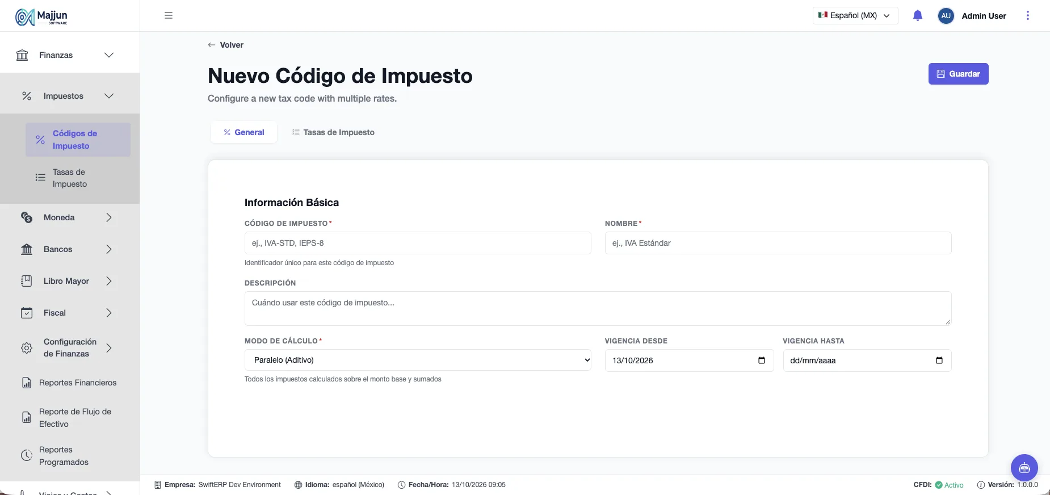Click into the Código de Impuesto field
Screen dimensions: 1050x495
point(418,243)
